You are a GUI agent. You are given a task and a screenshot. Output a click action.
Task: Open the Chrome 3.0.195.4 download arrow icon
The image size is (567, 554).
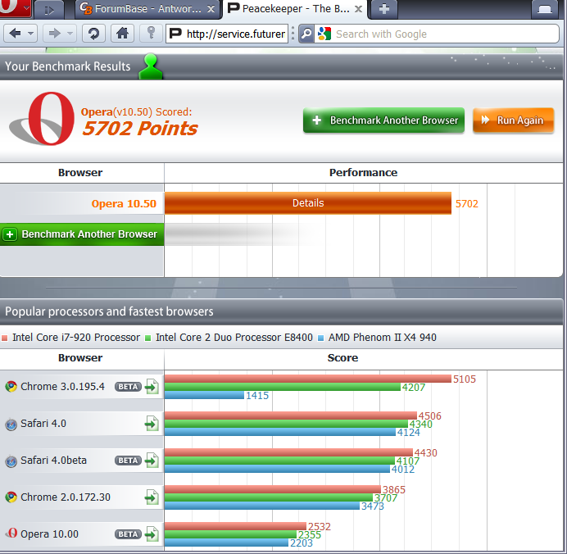(x=152, y=387)
